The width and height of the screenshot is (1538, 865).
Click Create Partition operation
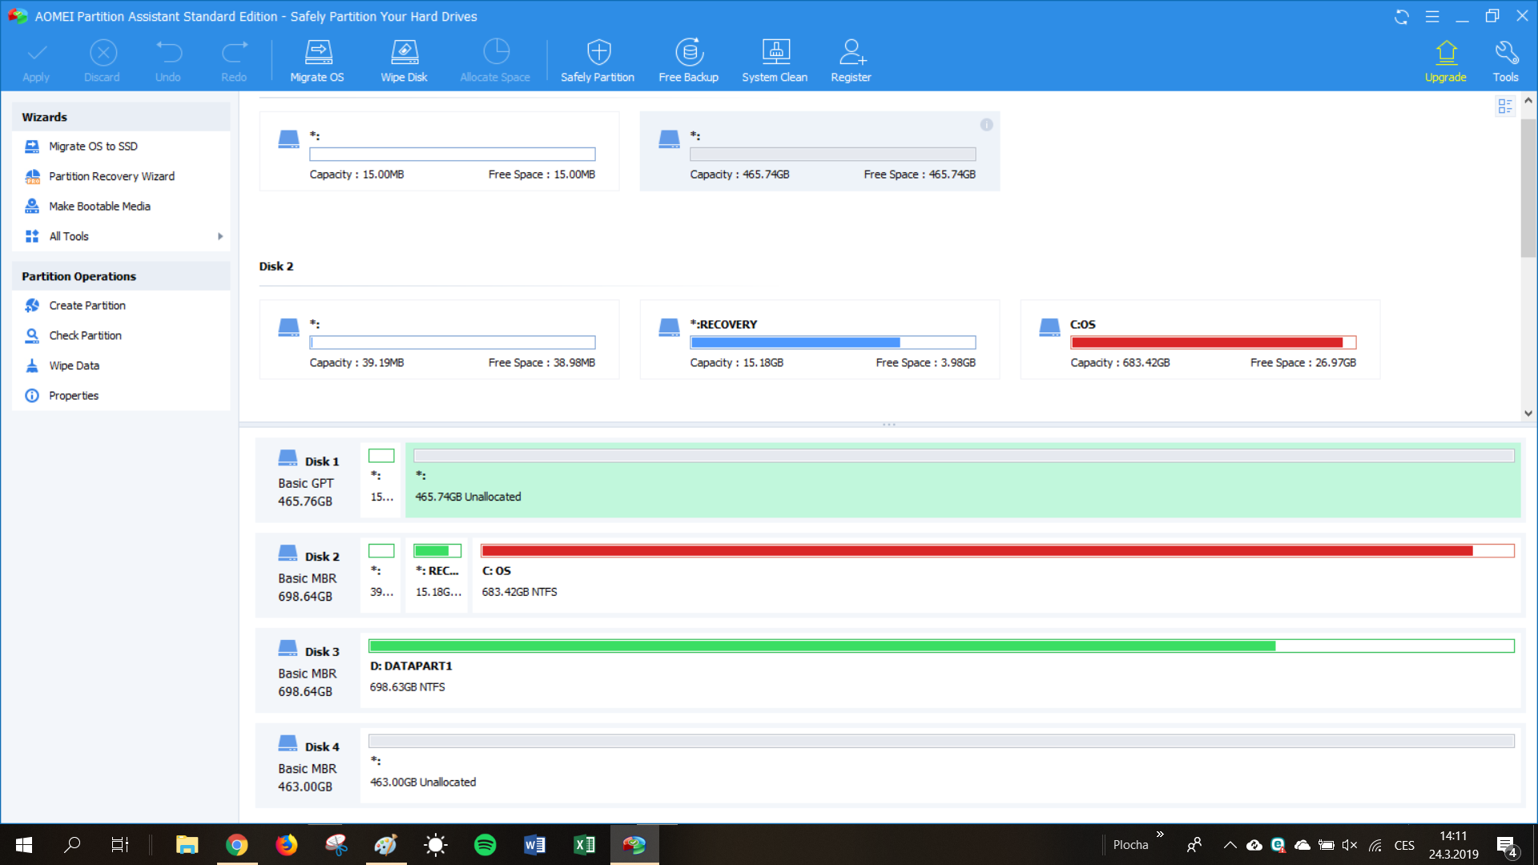[87, 305]
